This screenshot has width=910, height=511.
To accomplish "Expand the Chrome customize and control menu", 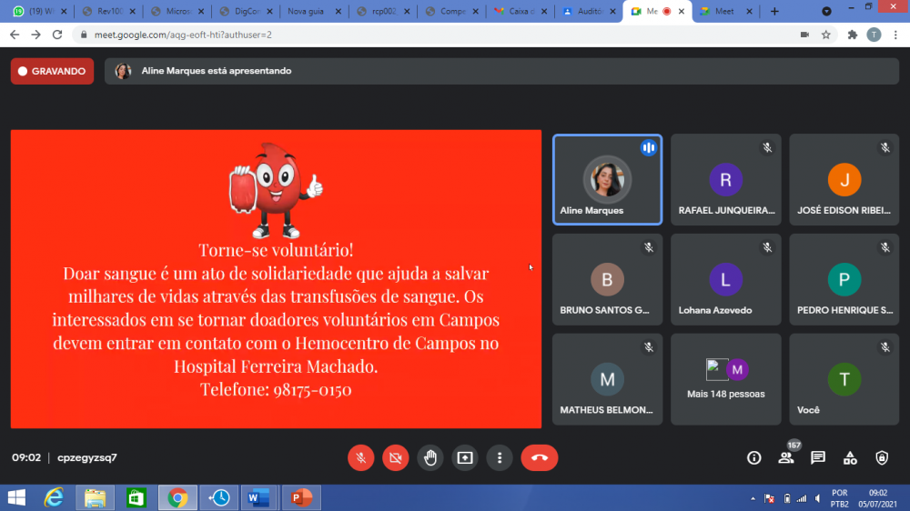I will point(895,35).
